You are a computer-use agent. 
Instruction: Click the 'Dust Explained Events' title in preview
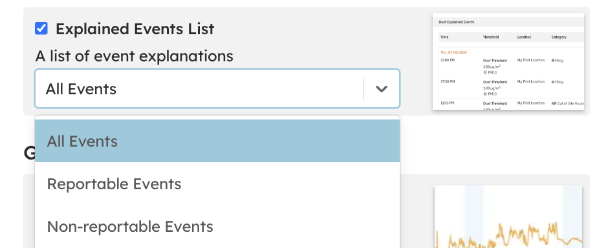pos(457,22)
